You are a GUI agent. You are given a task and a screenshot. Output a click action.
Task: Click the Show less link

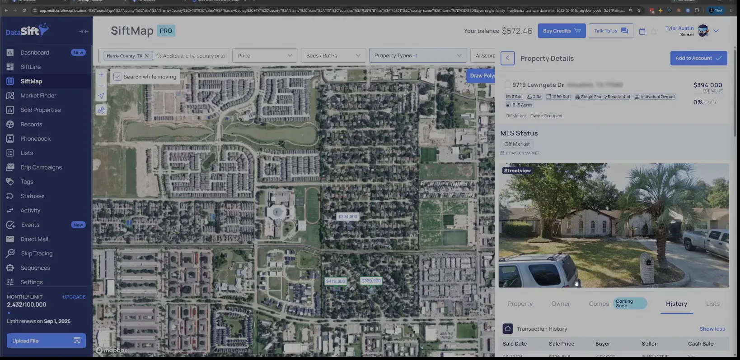[712, 329]
